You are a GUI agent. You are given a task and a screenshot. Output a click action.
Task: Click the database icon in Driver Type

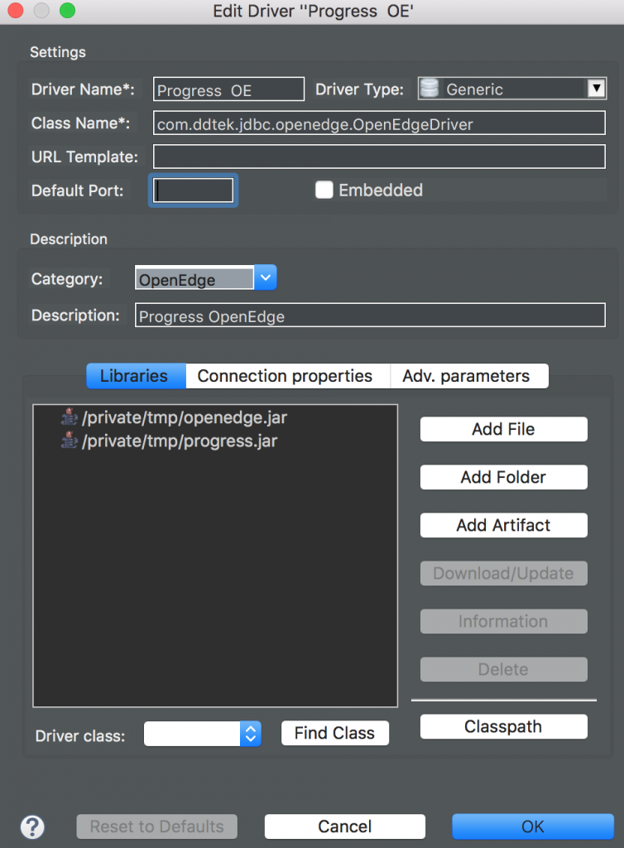[430, 88]
